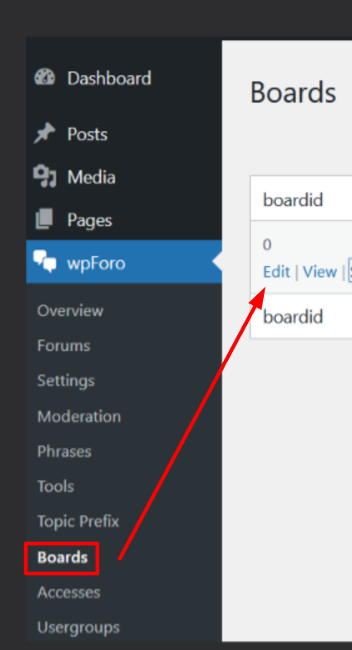Select the highlighted Boards submenu

click(62, 558)
